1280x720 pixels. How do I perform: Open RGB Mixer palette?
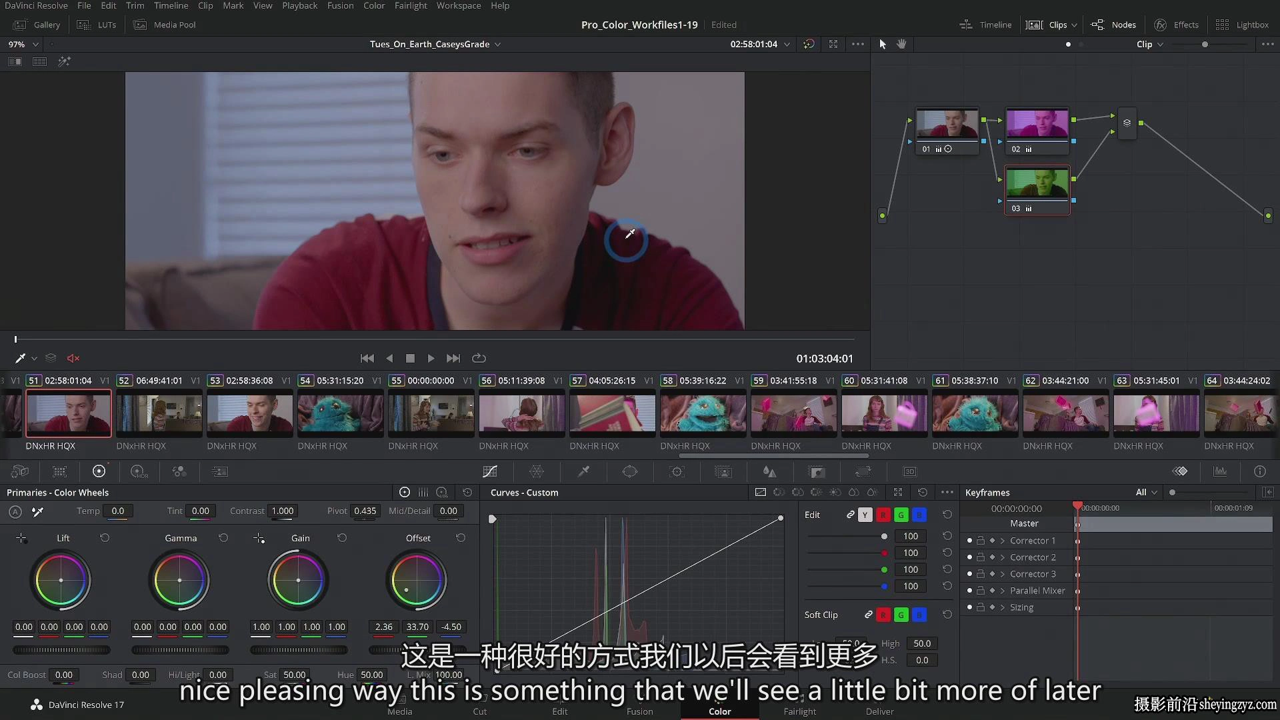[x=179, y=471]
